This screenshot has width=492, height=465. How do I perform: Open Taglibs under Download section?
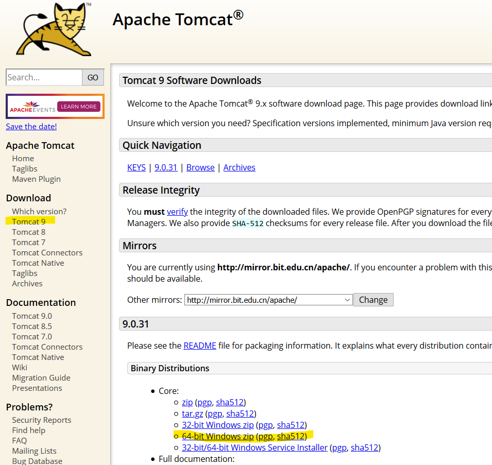(x=25, y=273)
